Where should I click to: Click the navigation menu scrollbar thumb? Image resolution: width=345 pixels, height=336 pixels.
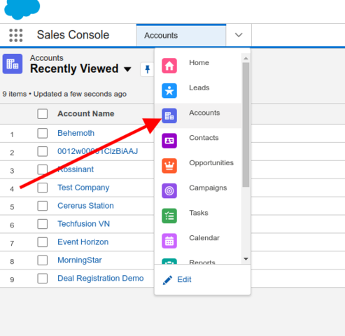coord(246,125)
